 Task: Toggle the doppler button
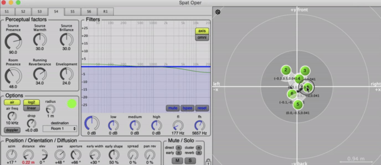pos(12,130)
